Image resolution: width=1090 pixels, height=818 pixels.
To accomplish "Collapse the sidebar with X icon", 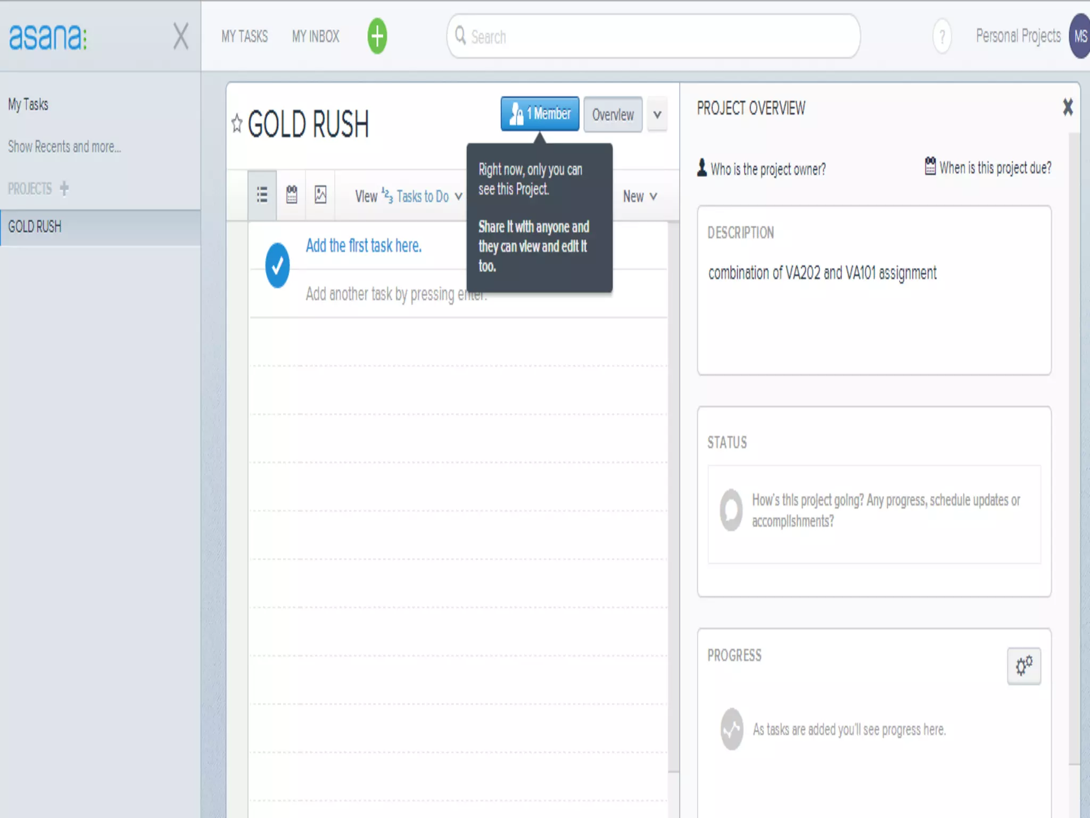I will point(181,36).
